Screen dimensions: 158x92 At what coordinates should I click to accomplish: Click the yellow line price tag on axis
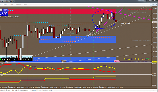(155, 62)
